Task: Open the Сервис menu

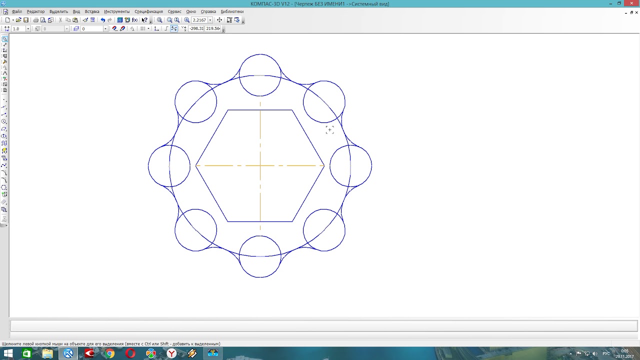Action: [174, 11]
